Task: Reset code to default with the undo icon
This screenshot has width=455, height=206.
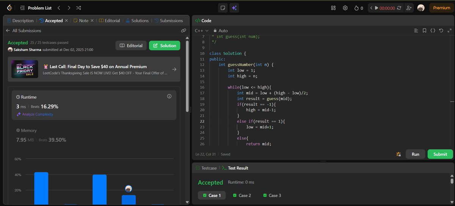Action: tap(441, 30)
